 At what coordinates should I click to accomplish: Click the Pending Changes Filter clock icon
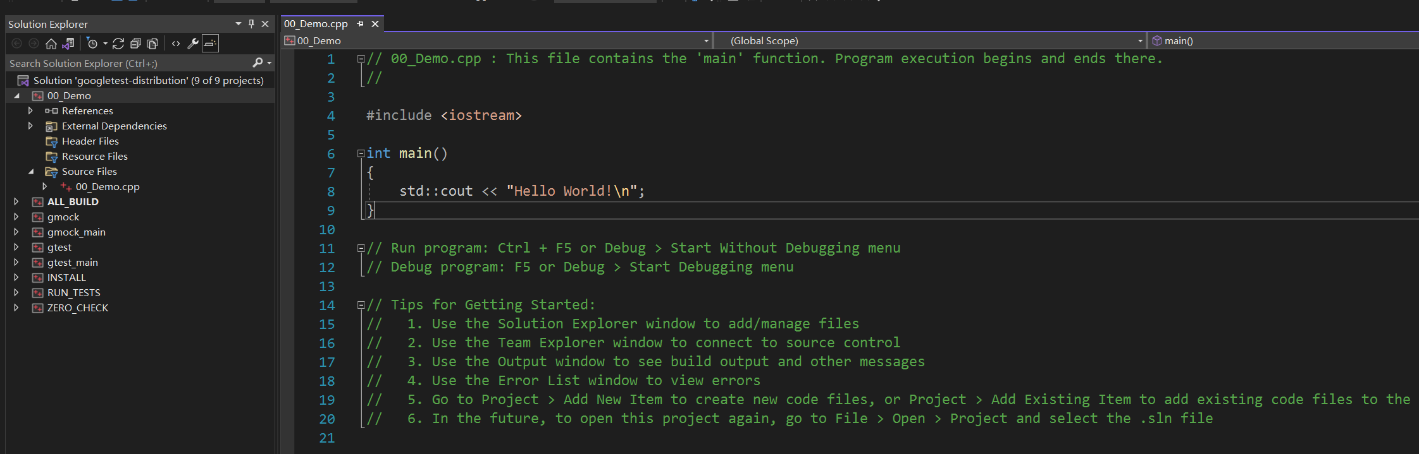point(92,44)
